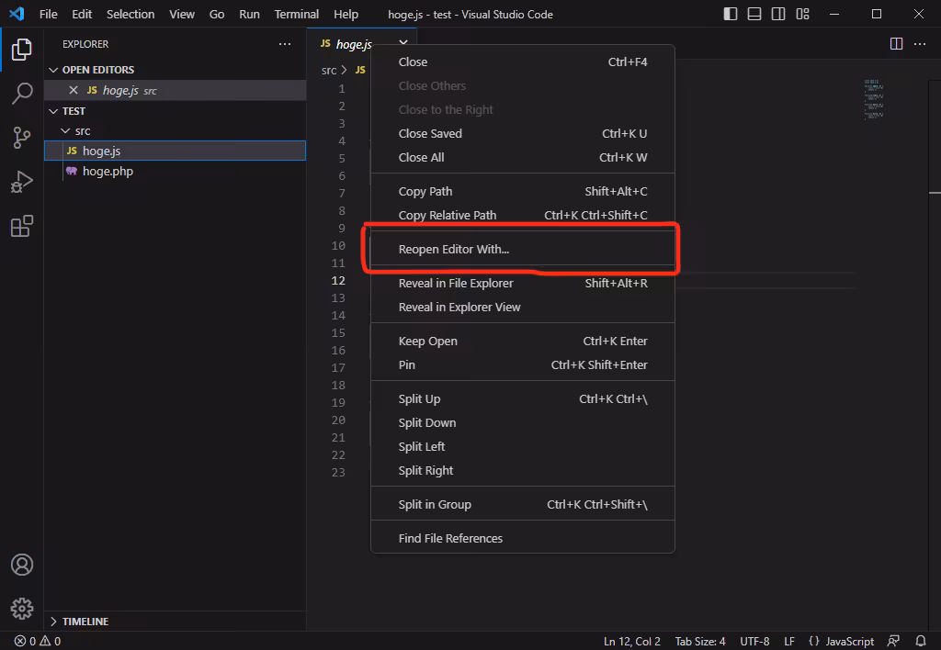Choose Reopen Editor With... entry
941x650 pixels.
point(523,249)
